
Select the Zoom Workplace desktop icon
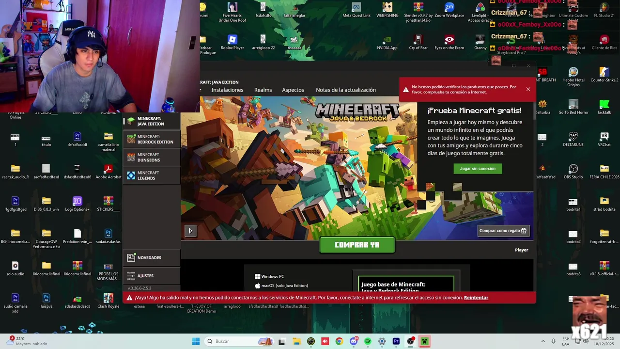click(x=449, y=10)
